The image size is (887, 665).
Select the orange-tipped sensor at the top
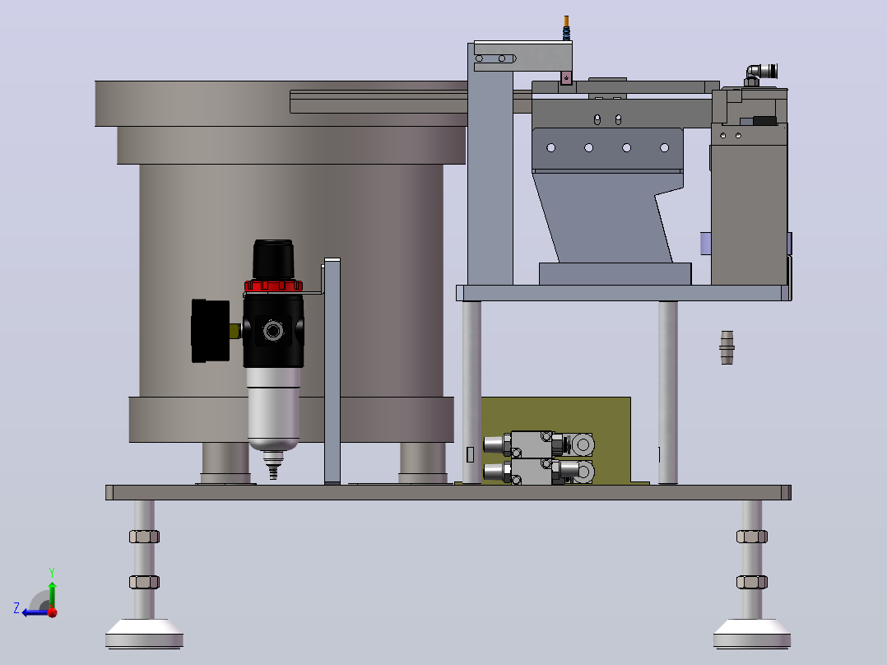coord(566,28)
